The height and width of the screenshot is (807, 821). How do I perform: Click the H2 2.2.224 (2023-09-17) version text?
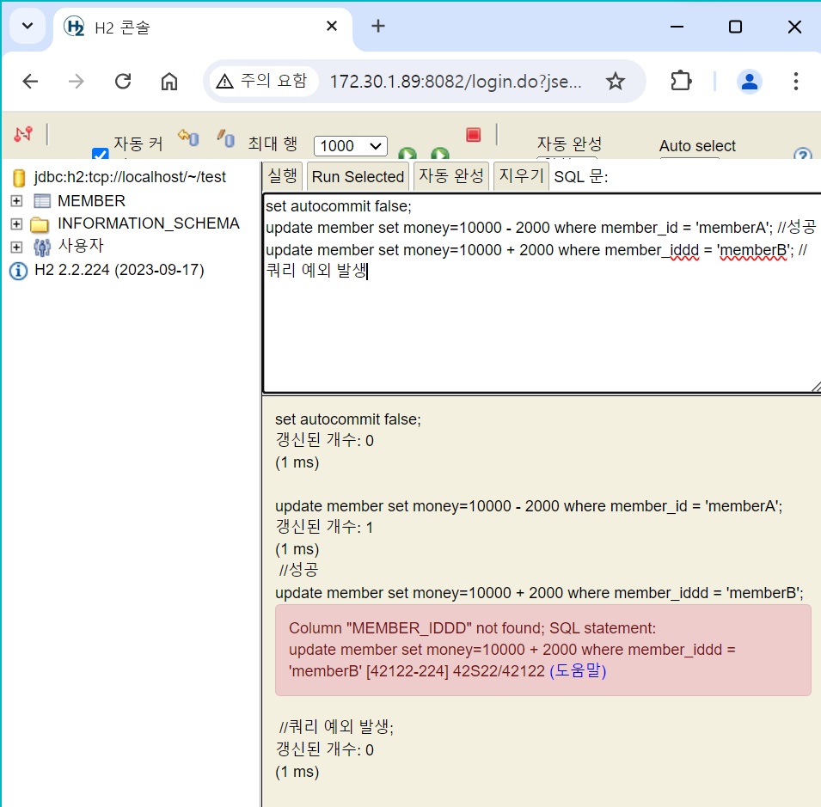coord(119,270)
